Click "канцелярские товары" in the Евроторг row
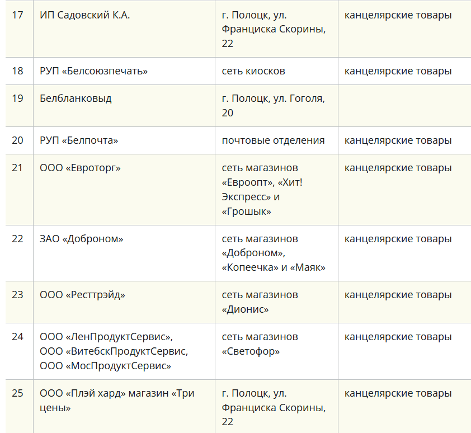The width and height of the screenshot is (471, 433). [x=398, y=168]
